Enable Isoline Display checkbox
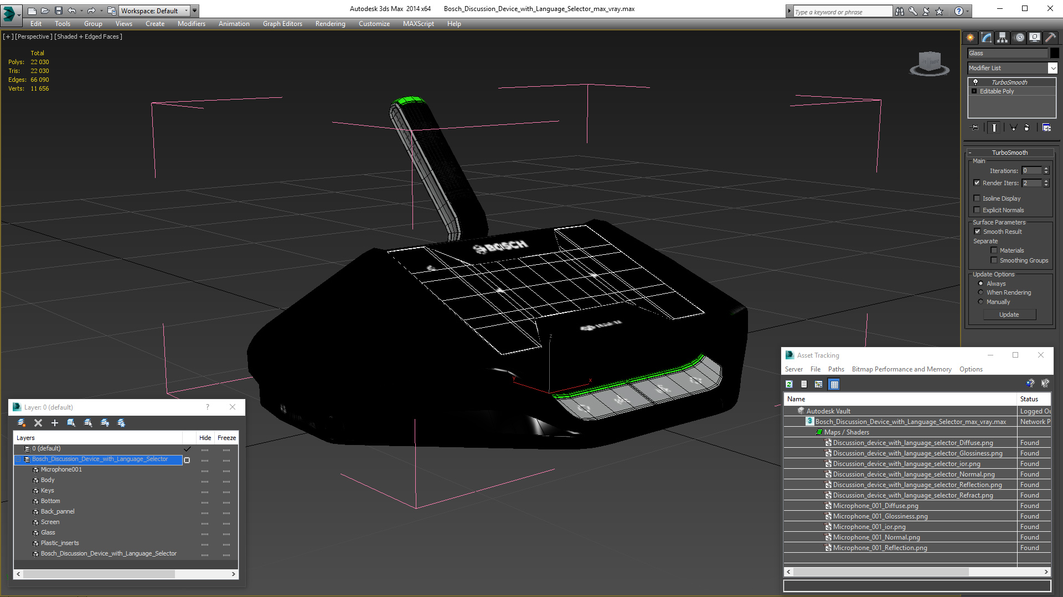The width and height of the screenshot is (1063, 597). pyautogui.click(x=977, y=198)
